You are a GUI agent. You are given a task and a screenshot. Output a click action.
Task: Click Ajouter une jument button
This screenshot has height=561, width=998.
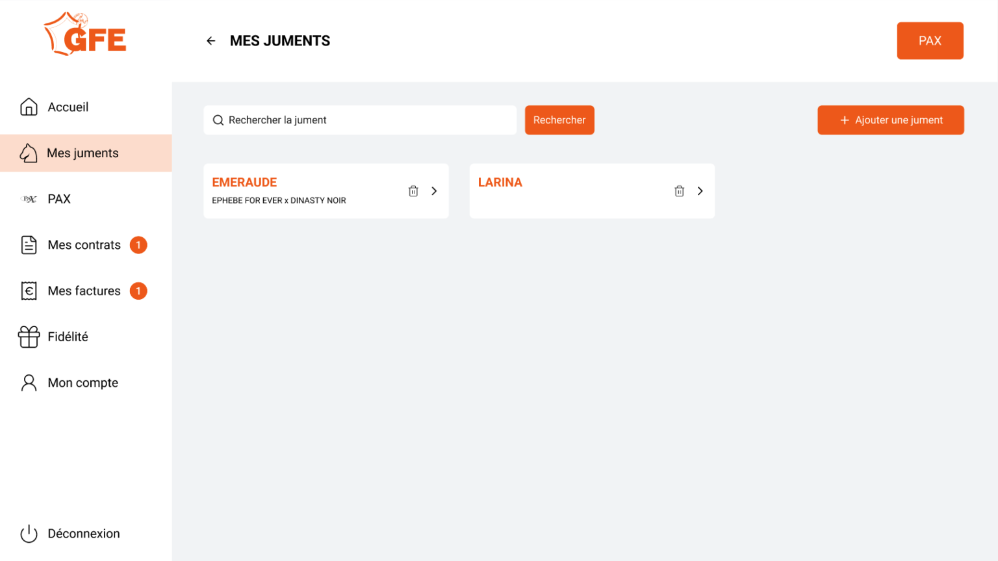point(890,120)
